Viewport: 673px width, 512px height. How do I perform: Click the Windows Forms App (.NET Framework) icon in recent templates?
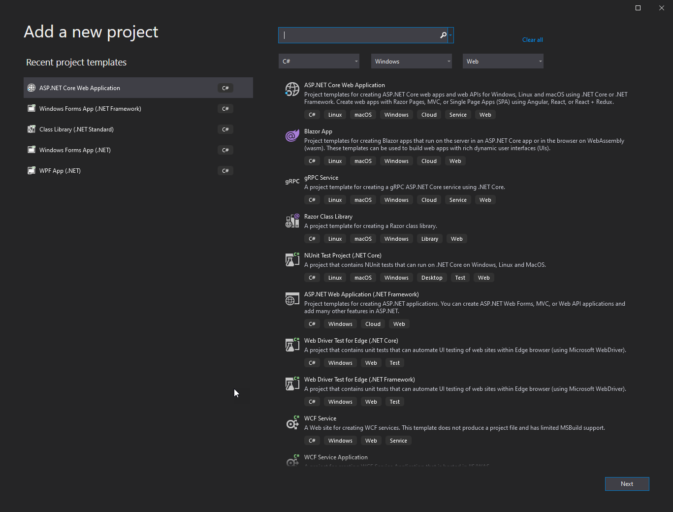pyautogui.click(x=32, y=108)
